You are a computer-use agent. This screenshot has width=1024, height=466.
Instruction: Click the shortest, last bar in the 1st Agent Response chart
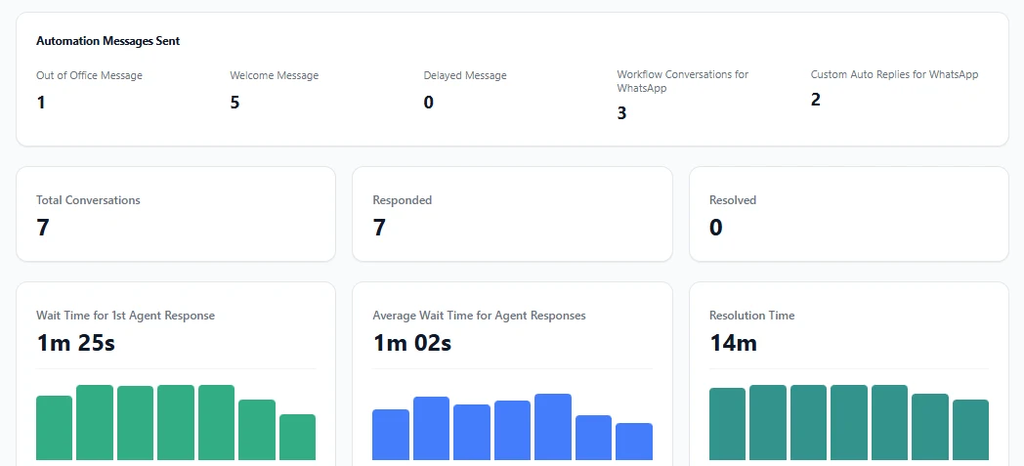pos(298,438)
